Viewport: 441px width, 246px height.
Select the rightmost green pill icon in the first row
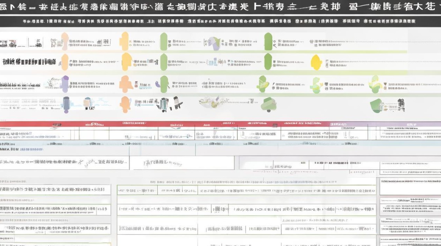point(268,42)
